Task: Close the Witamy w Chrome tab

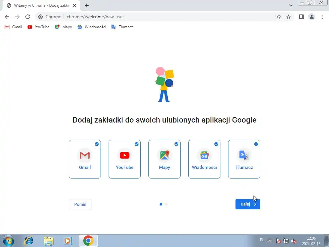Action: 75,5
